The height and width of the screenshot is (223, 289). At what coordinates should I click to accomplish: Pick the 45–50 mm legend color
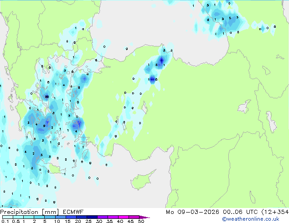tap(134, 217)
